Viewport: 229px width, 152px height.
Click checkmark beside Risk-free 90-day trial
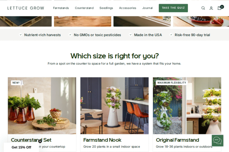tap(171, 35)
